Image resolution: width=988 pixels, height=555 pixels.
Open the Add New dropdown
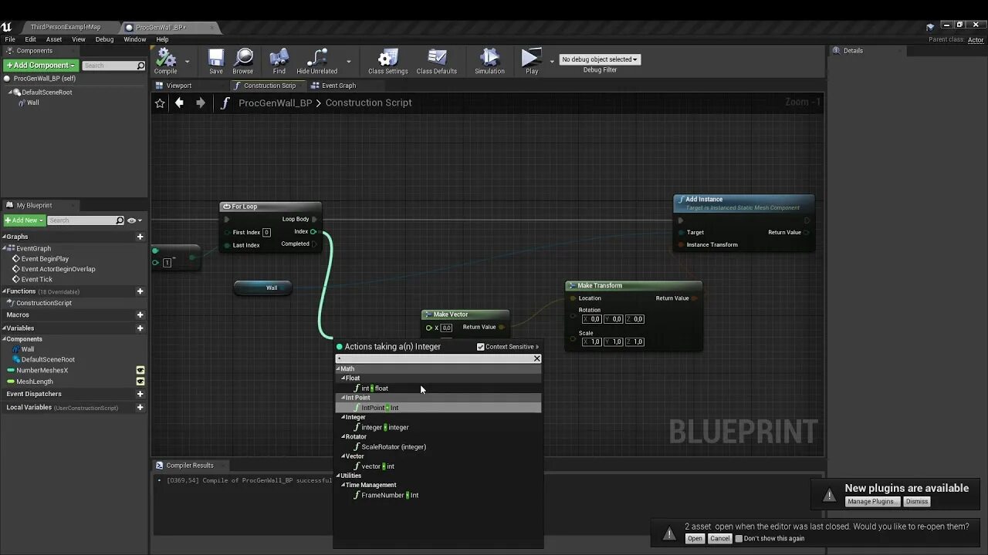pyautogui.click(x=24, y=220)
